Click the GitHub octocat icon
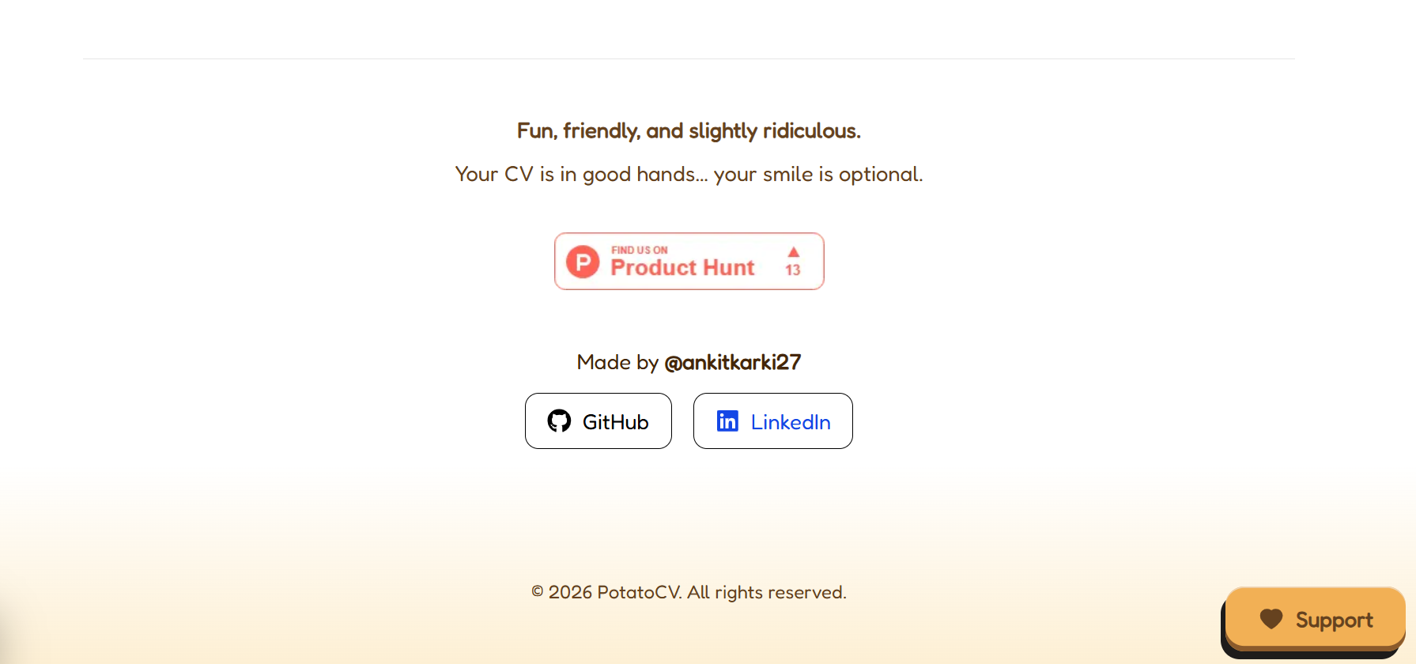 559,421
